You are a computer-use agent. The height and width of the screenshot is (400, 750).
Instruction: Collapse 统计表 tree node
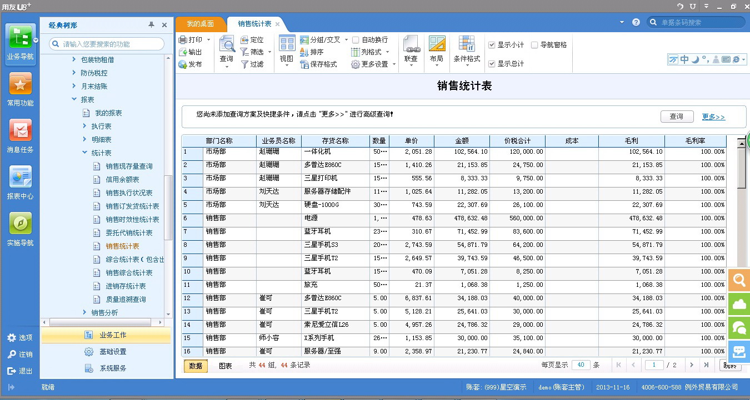84,153
